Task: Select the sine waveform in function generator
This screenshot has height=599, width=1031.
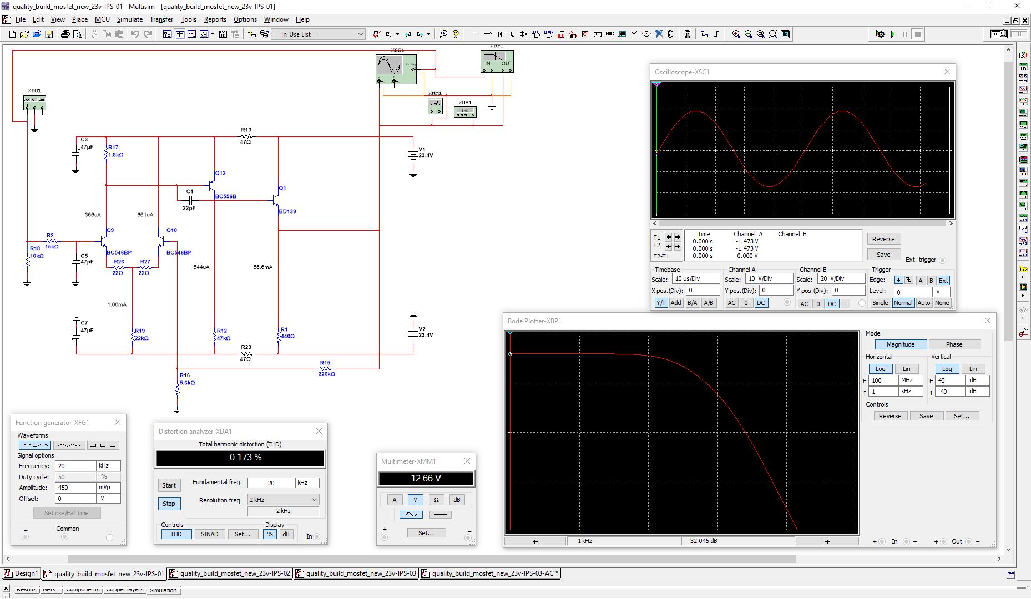Action: (x=34, y=445)
